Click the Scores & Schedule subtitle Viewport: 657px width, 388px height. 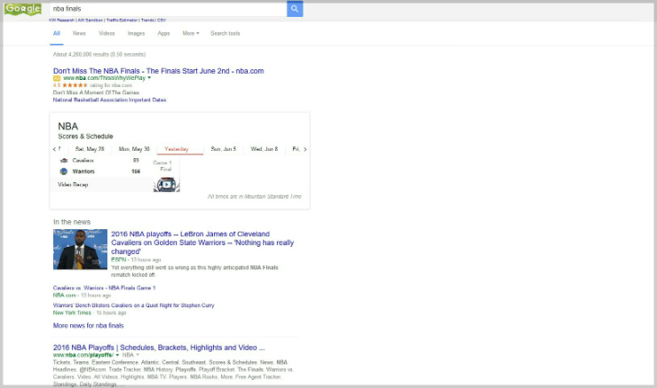85,137
